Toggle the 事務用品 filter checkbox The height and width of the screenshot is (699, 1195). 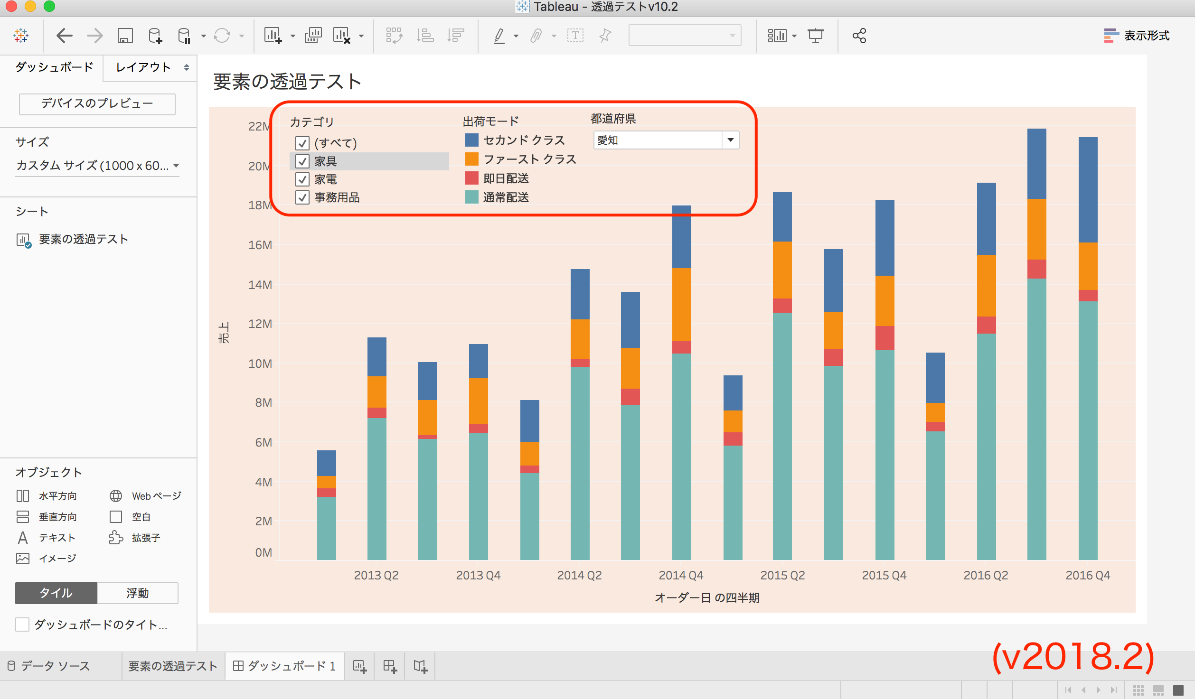click(x=302, y=198)
